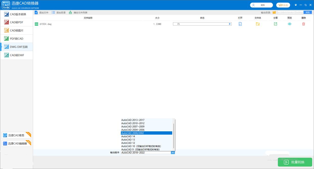Click the 添加文件 plus icon

[x=36, y=12]
